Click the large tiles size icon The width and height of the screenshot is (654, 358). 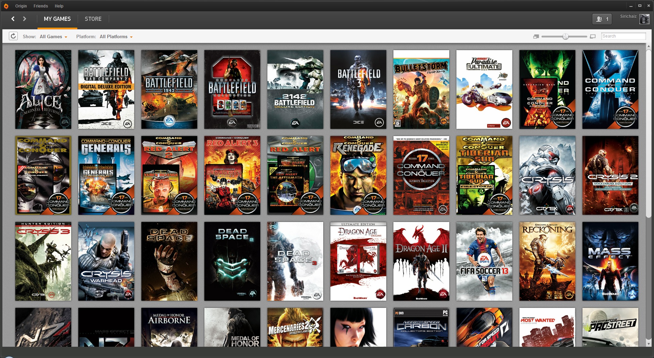[x=593, y=36]
